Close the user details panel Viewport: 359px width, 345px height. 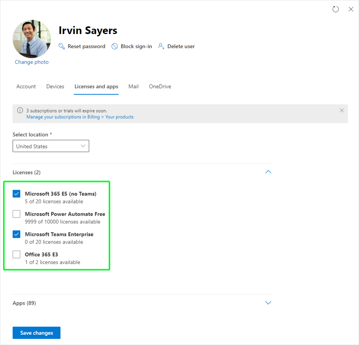click(351, 9)
